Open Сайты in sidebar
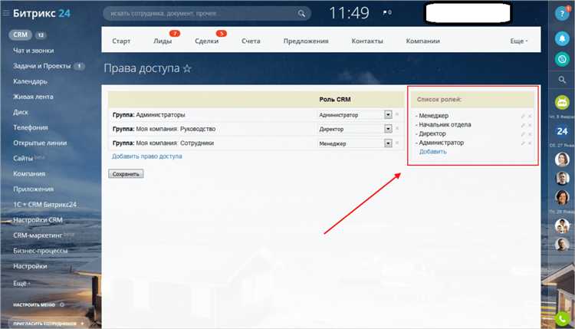The height and width of the screenshot is (329, 575). point(23,159)
